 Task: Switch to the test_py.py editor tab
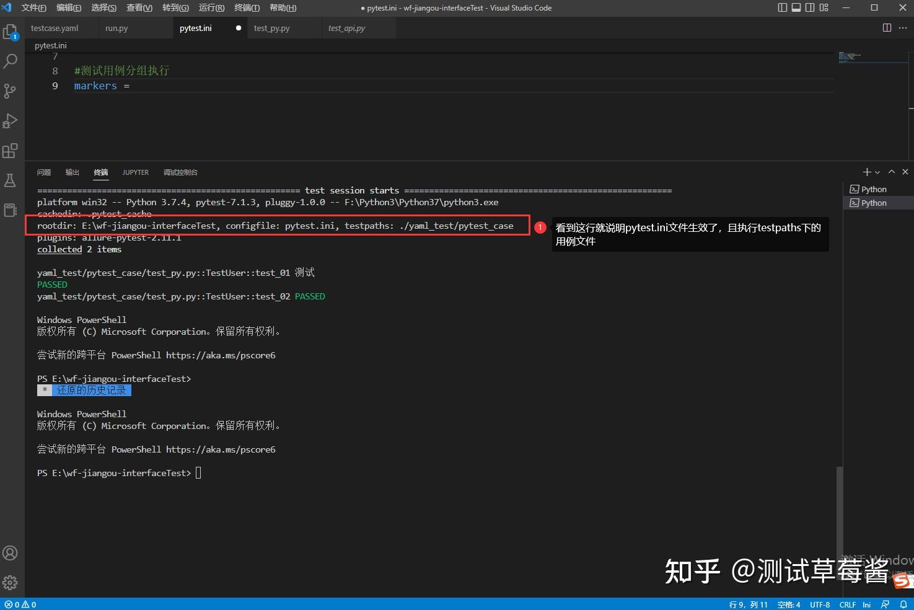(x=284, y=28)
